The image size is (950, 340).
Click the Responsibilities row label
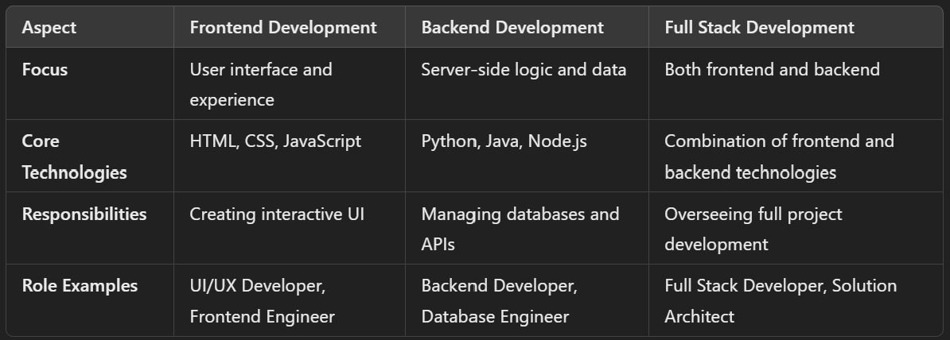[84, 214]
